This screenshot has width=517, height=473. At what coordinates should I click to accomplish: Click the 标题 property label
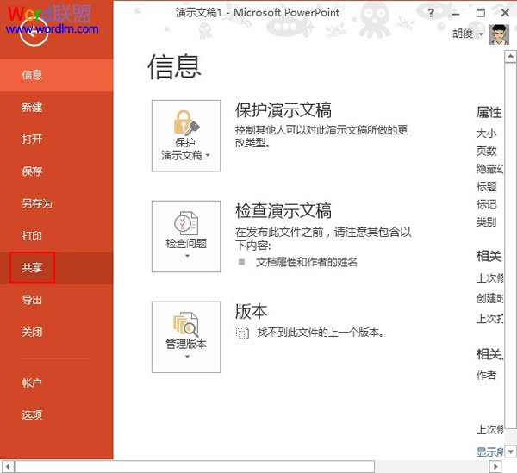486,187
